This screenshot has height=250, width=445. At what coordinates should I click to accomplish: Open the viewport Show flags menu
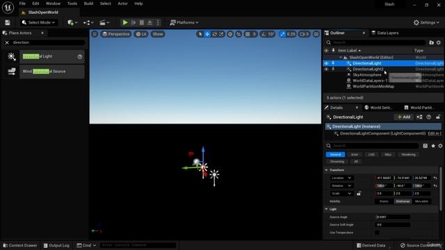[x=158, y=34]
